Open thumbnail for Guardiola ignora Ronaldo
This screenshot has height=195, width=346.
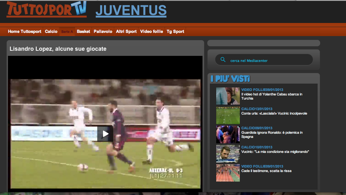[x=228, y=134]
